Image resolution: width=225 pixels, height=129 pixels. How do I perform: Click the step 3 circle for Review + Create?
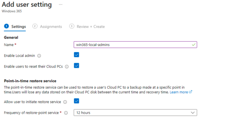click(x=71, y=26)
